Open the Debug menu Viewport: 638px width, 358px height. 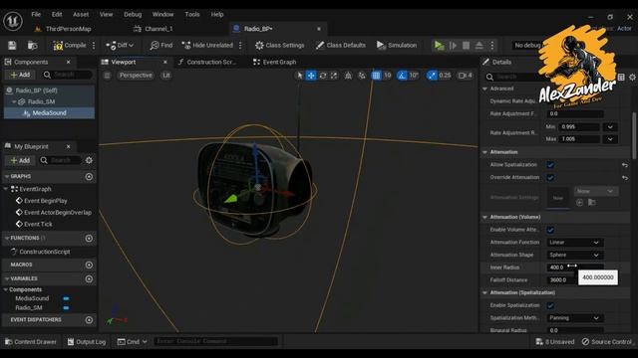[133, 14]
